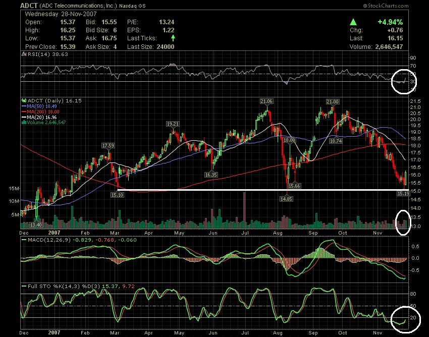Click the 21.5 price axis label

click(x=415, y=101)
